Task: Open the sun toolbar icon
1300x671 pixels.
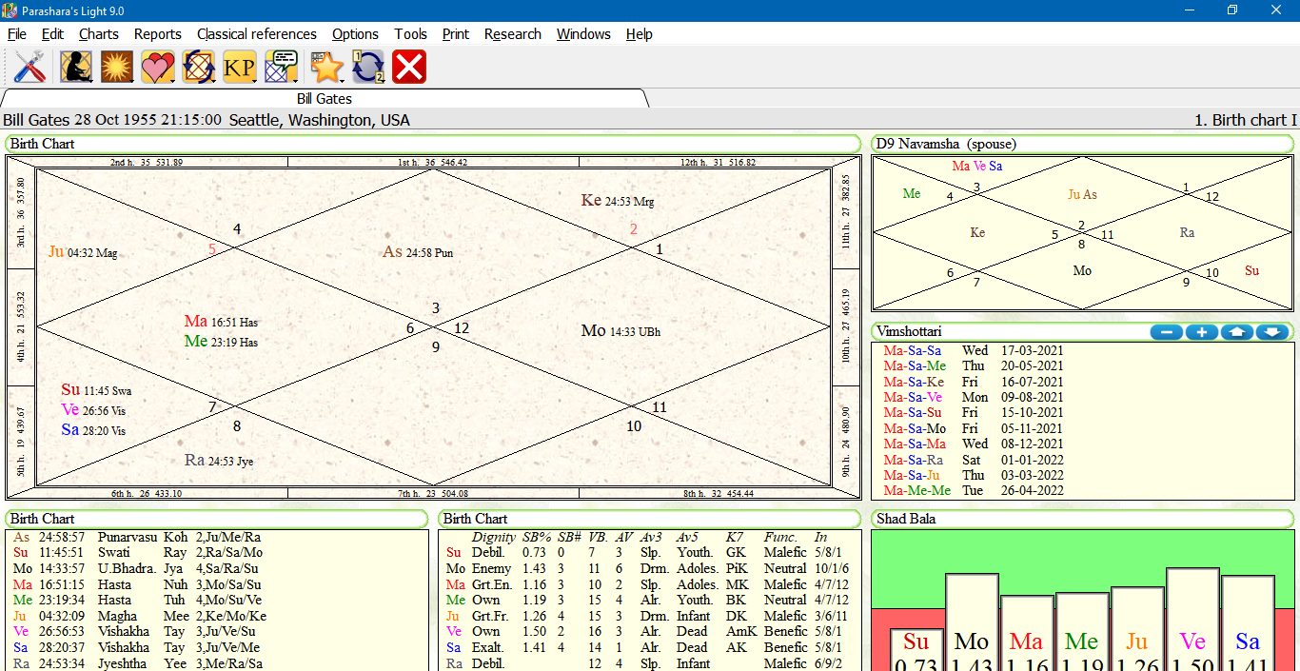Action: (117, 67)
